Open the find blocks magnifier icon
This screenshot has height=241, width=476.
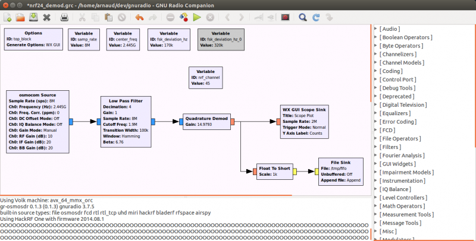[302, 17]
